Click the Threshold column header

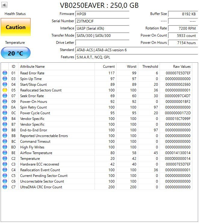coord(150,67)
